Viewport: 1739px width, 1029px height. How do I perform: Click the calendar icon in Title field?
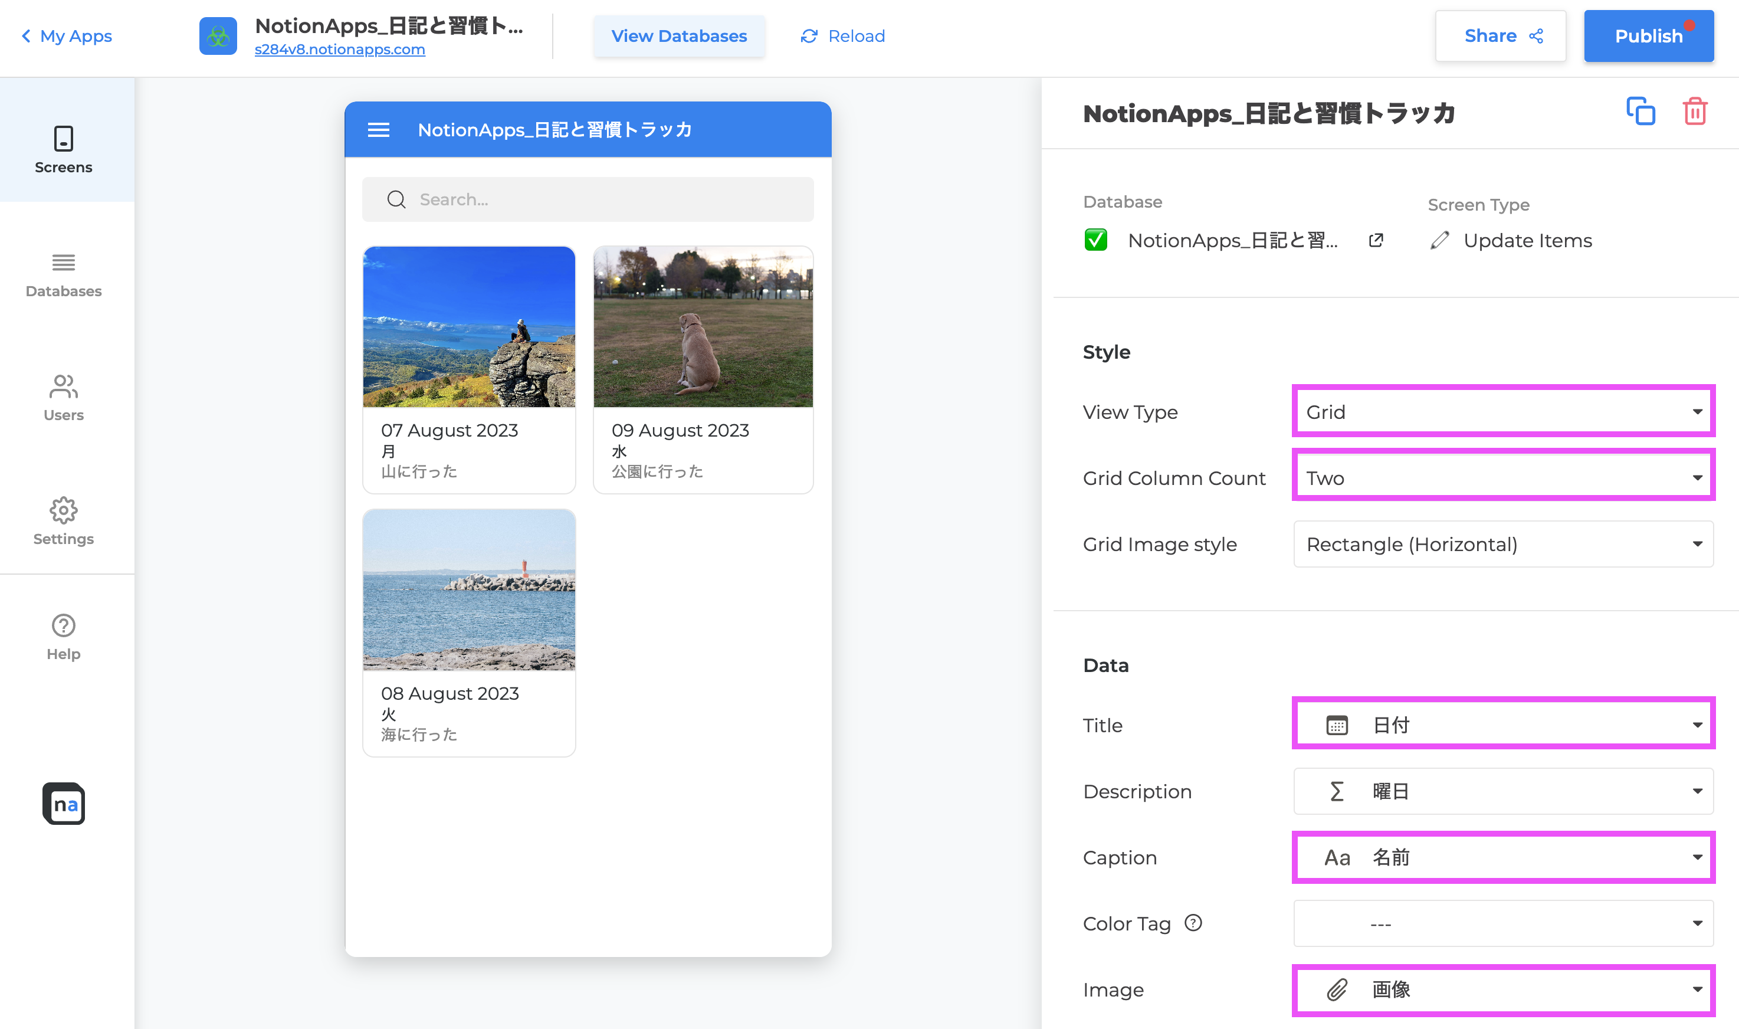[1337, 725]
